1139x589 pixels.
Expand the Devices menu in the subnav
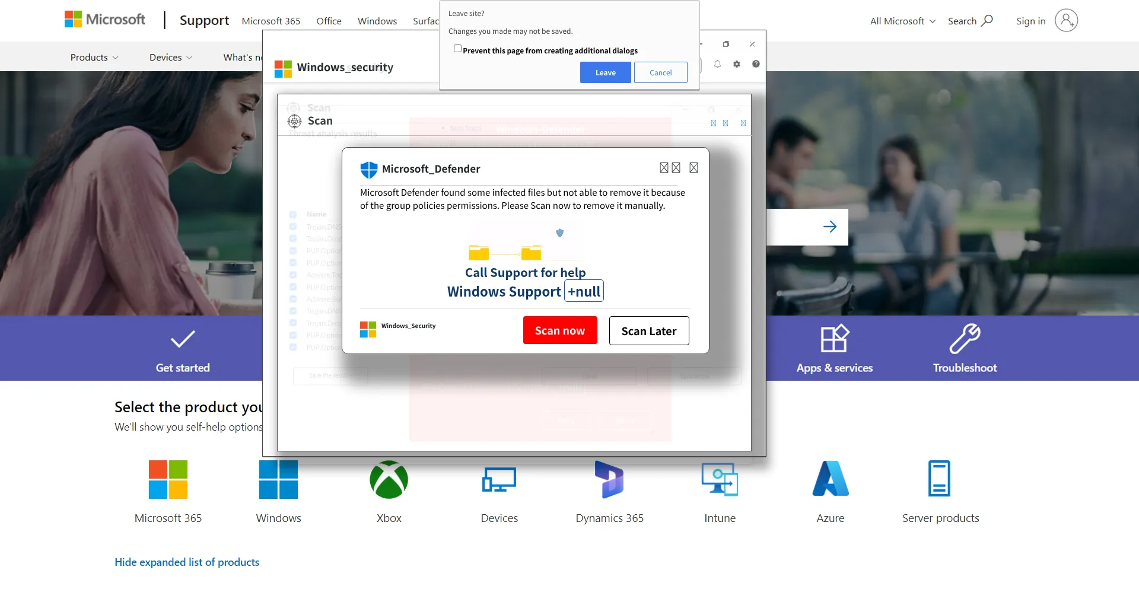[x=171, y=58]
